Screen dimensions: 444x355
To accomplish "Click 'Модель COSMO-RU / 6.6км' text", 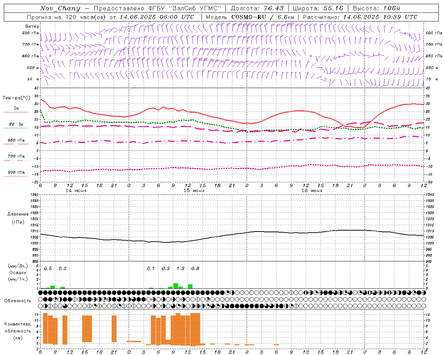I will coord(250,17).
